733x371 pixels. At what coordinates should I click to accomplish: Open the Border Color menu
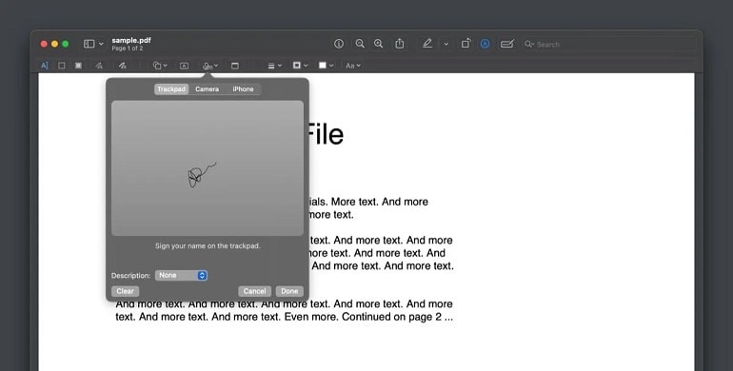point(300,66)
